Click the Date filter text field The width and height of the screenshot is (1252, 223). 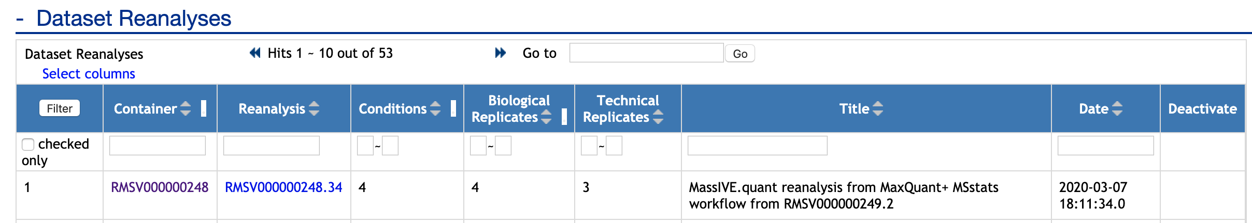tap(1105, 146)
